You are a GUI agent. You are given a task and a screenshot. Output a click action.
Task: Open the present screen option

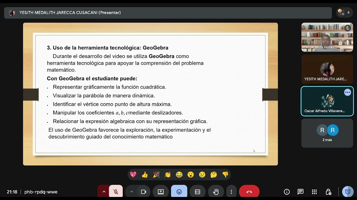point(161,192)
